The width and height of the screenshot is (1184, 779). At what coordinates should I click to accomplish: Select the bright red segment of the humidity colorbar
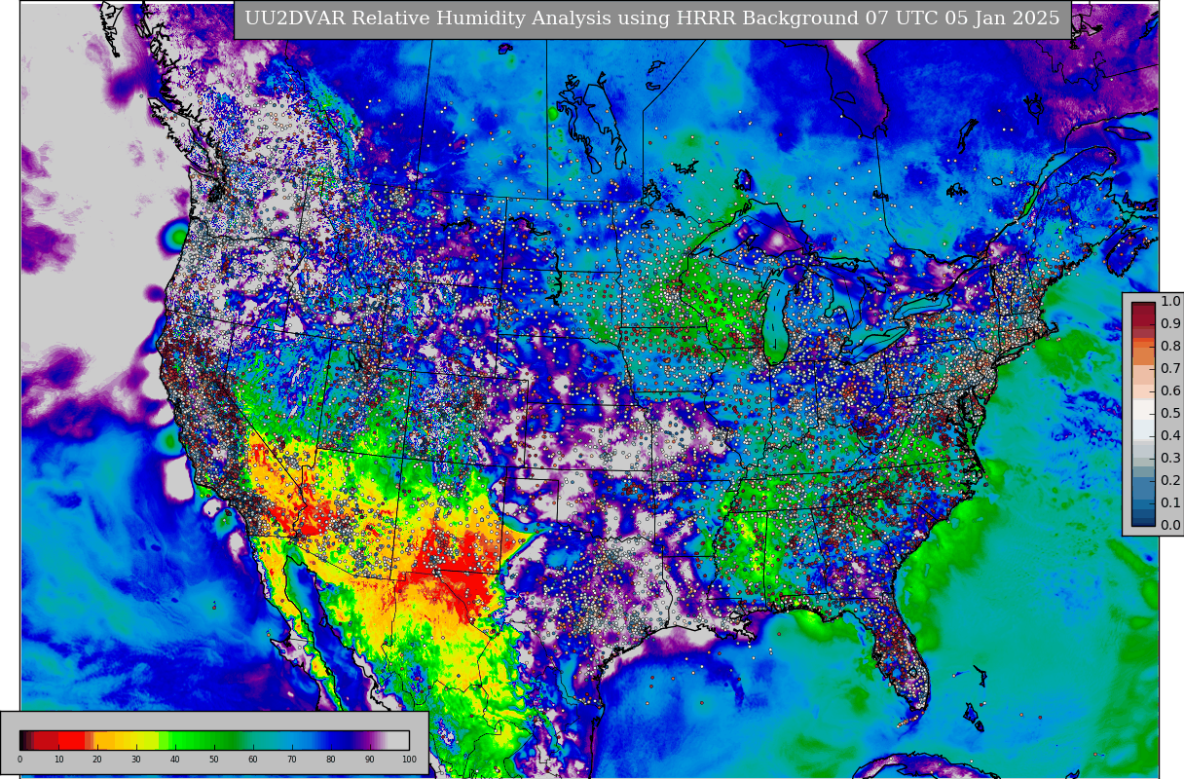72,740
